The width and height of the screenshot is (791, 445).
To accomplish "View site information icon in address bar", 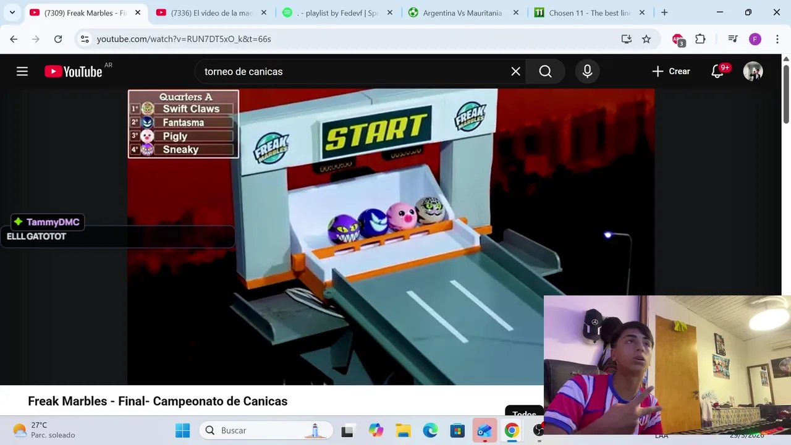I will pyautogui.click(x=85, y=39).
